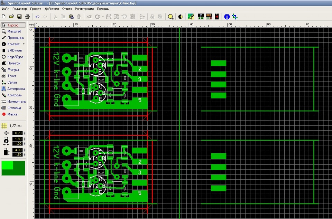Click the pad hole diameter field 1.00

[x=17, y=144]
